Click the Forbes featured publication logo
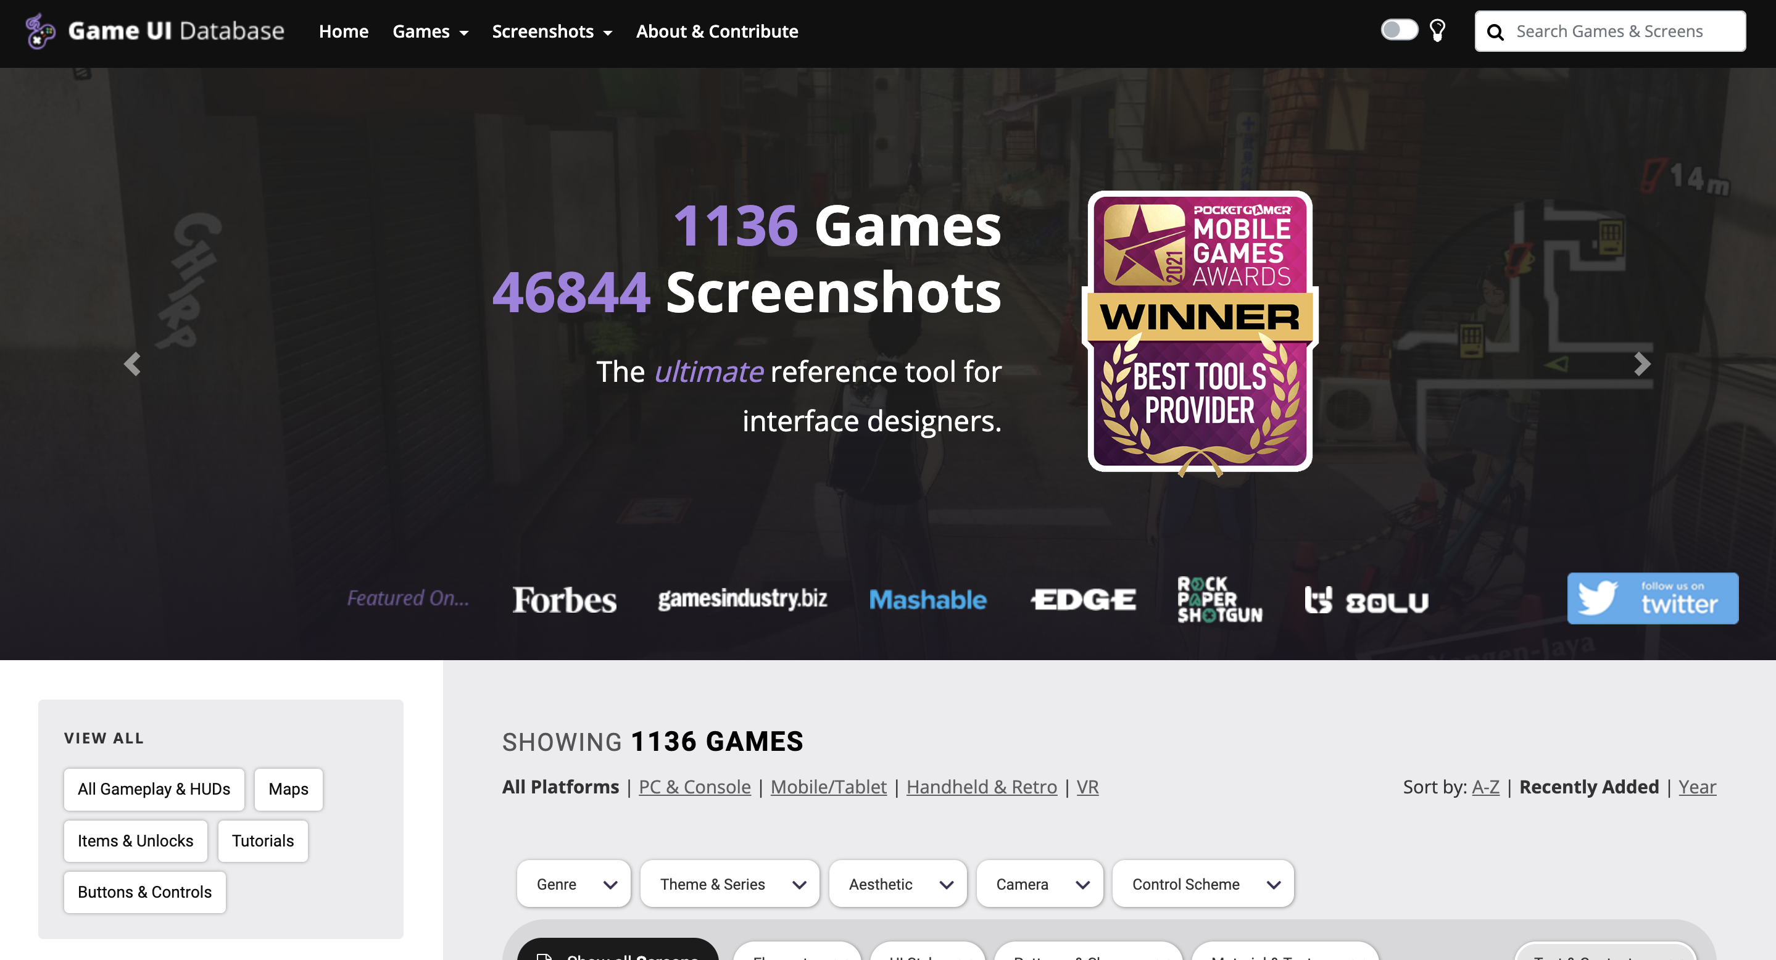Viewport: 1776px width, 960px height. click(x=566, y=598)
